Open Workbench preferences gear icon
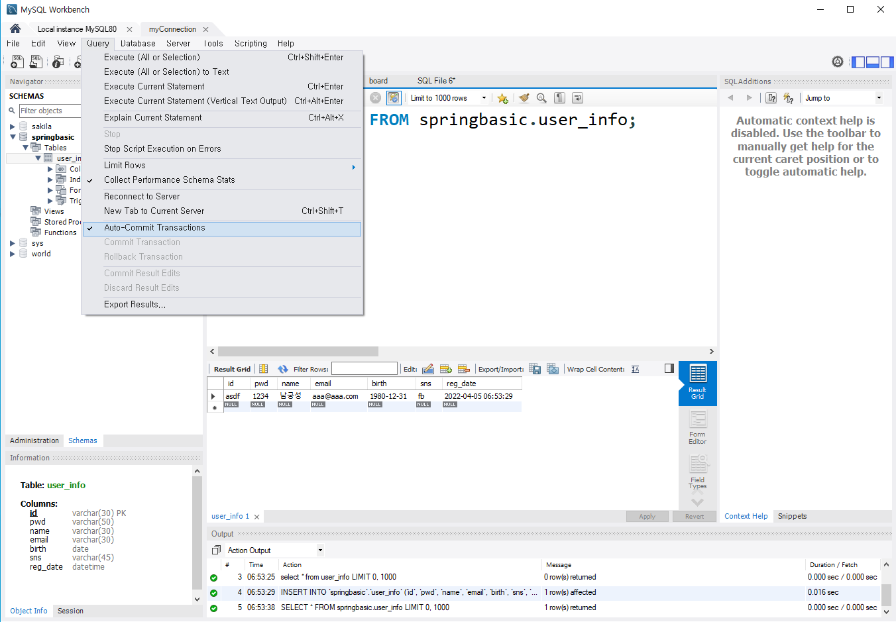This screenshot has width=896, height=622. tap(838, 62)
